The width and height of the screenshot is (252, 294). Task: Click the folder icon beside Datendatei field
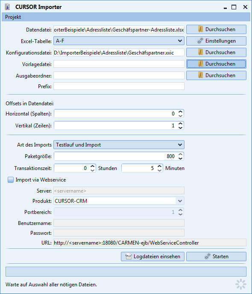click(x=200, y=29)
